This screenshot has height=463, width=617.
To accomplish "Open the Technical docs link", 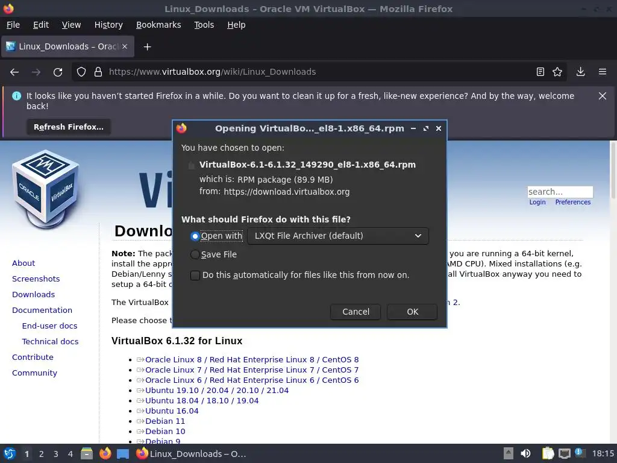I will (51, 342).
